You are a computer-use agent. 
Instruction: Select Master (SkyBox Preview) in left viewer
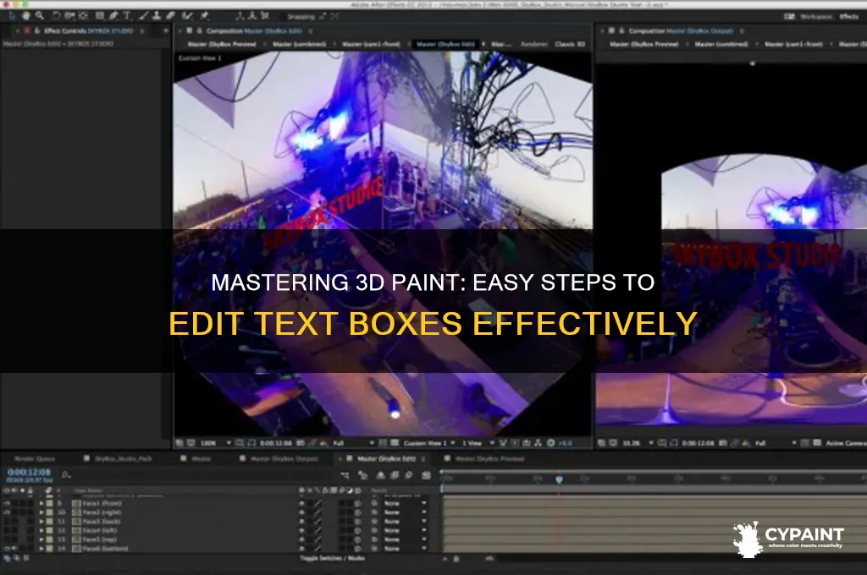click(222, 44)
